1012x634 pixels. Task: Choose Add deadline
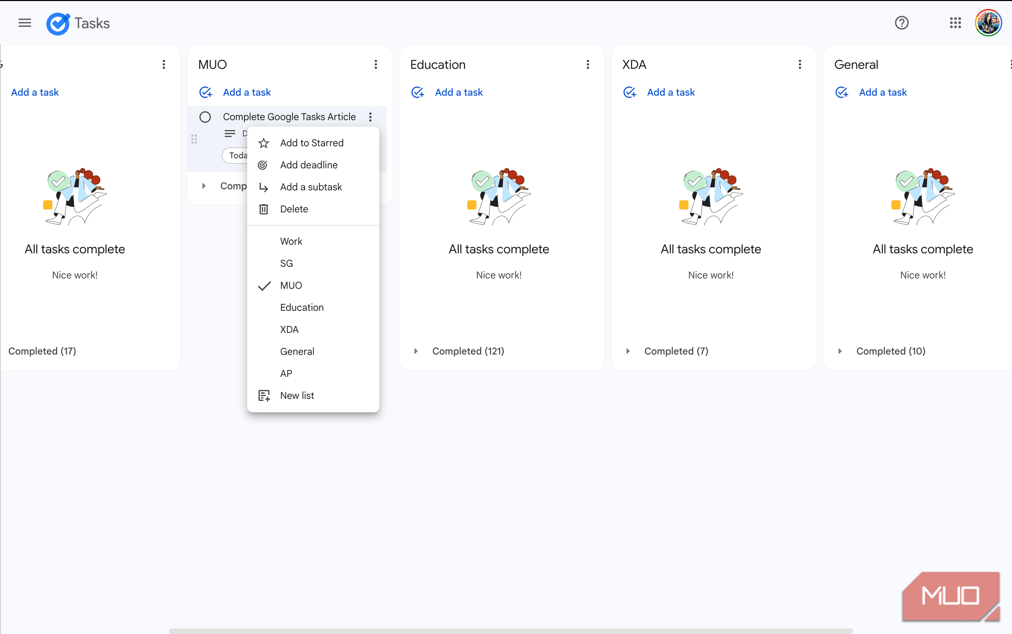tap(313, 165)
